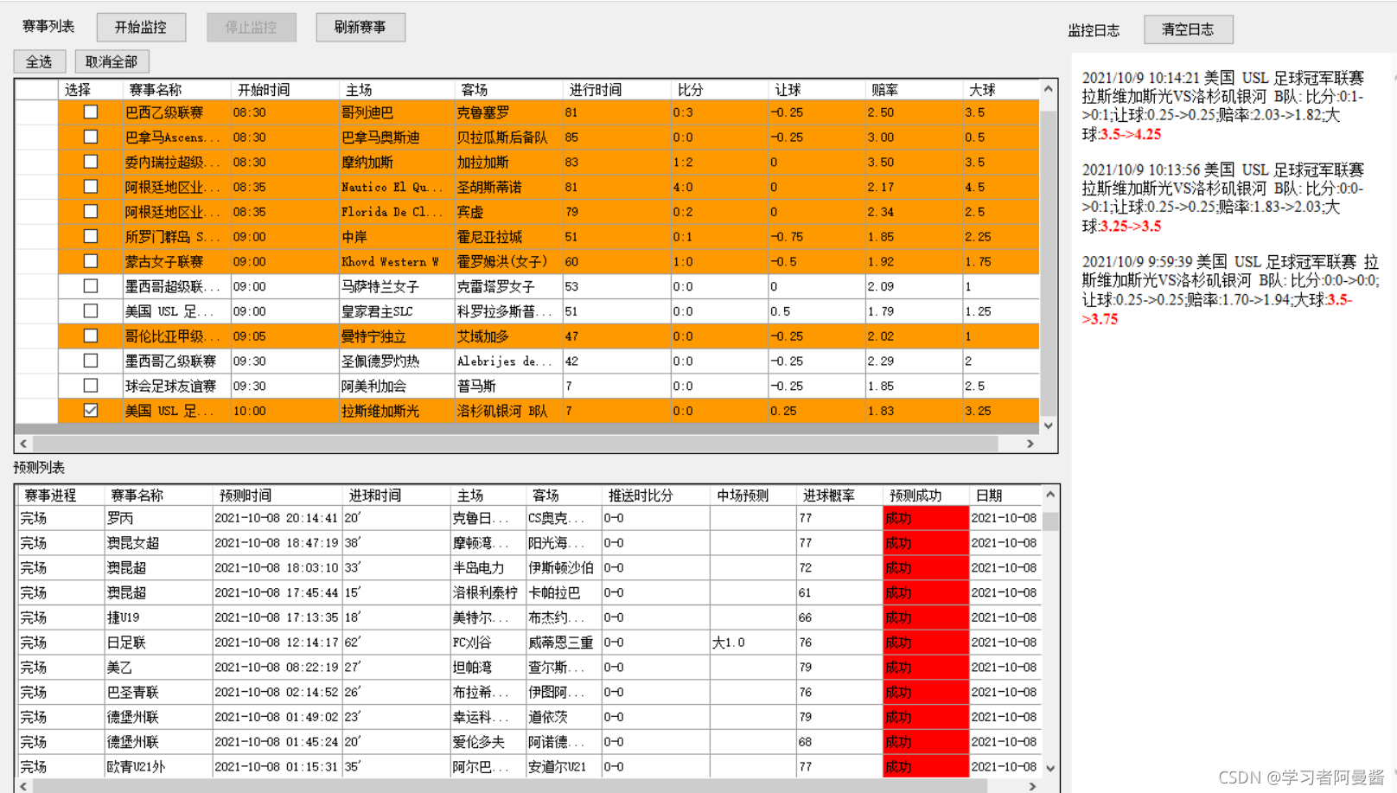Click the 10:14:21 log entry
1397x793 pixels.
coord(1223,106)
